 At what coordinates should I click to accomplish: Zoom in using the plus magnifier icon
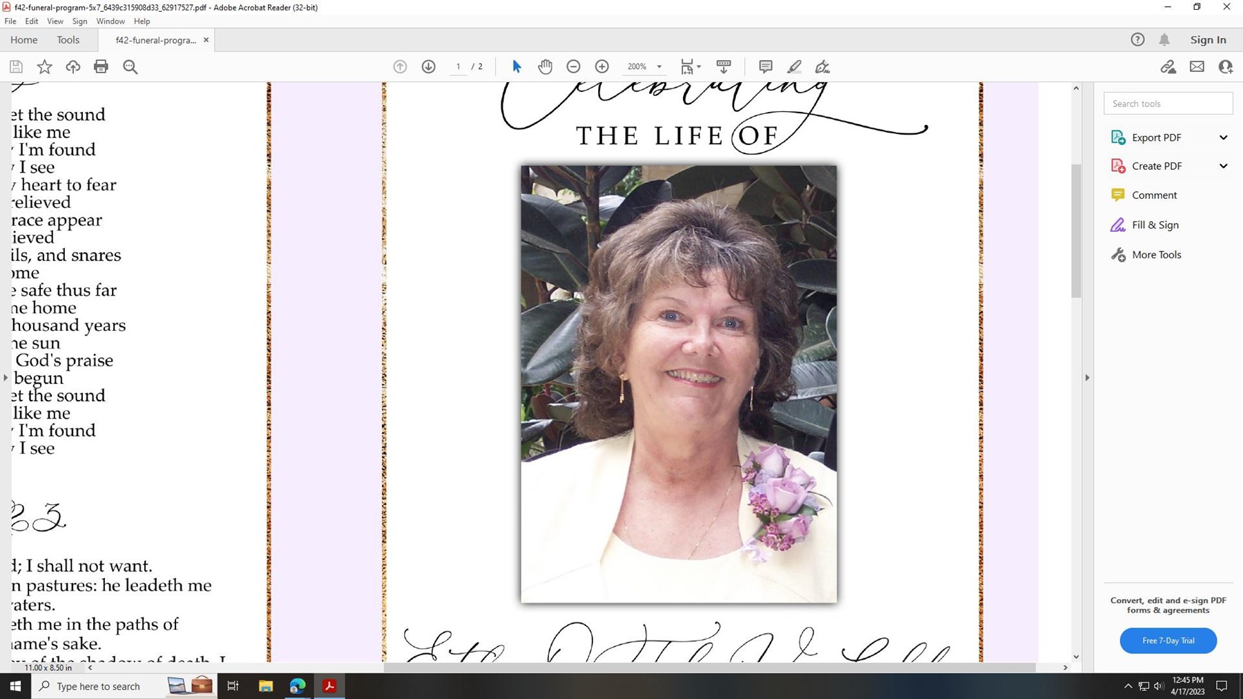click(601, 66)
